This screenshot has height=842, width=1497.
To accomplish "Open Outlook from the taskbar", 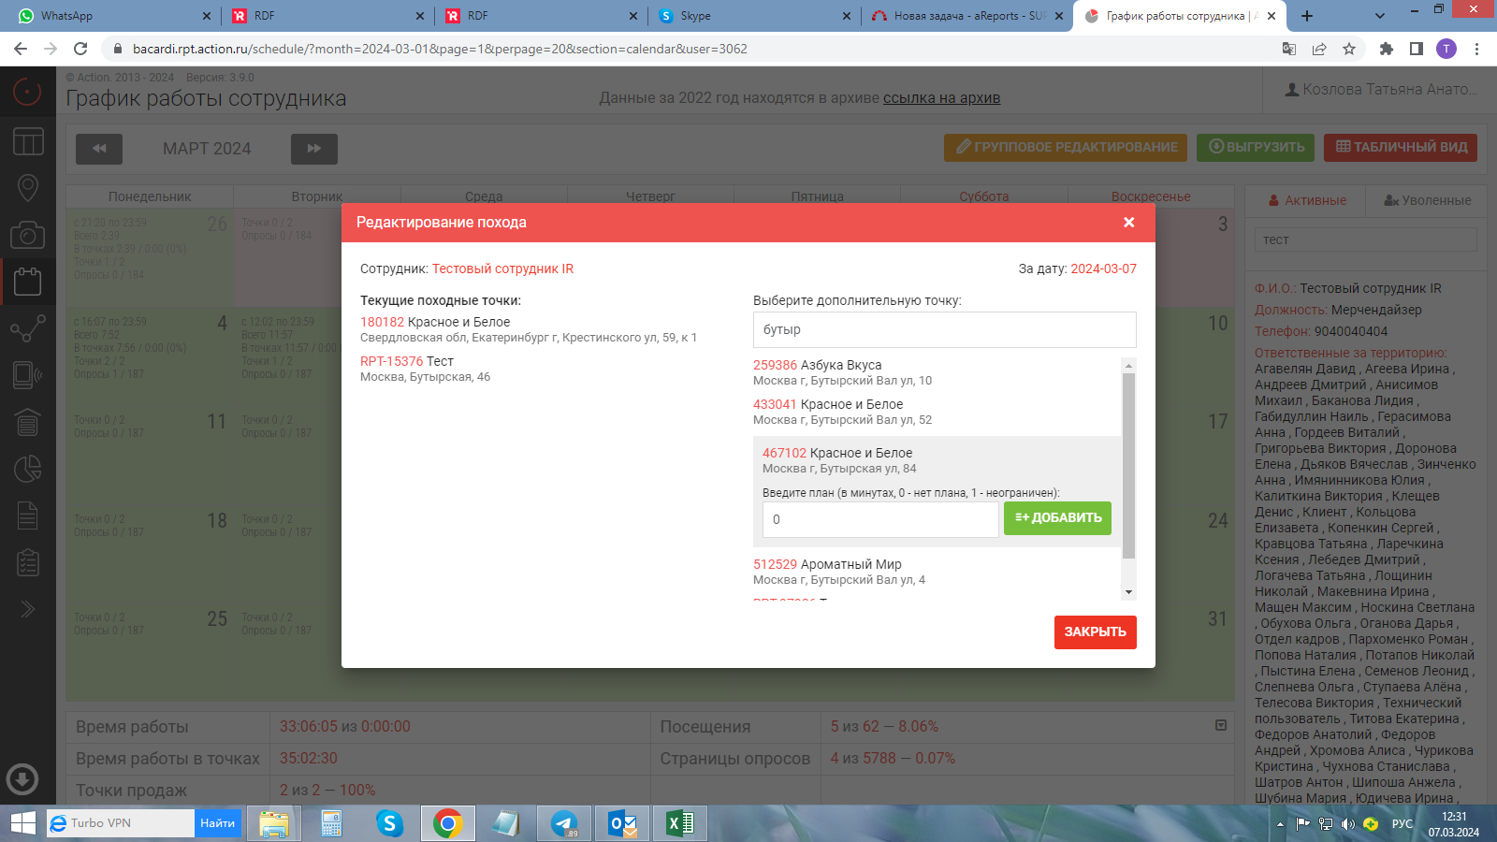I will (x=622, y=823).
